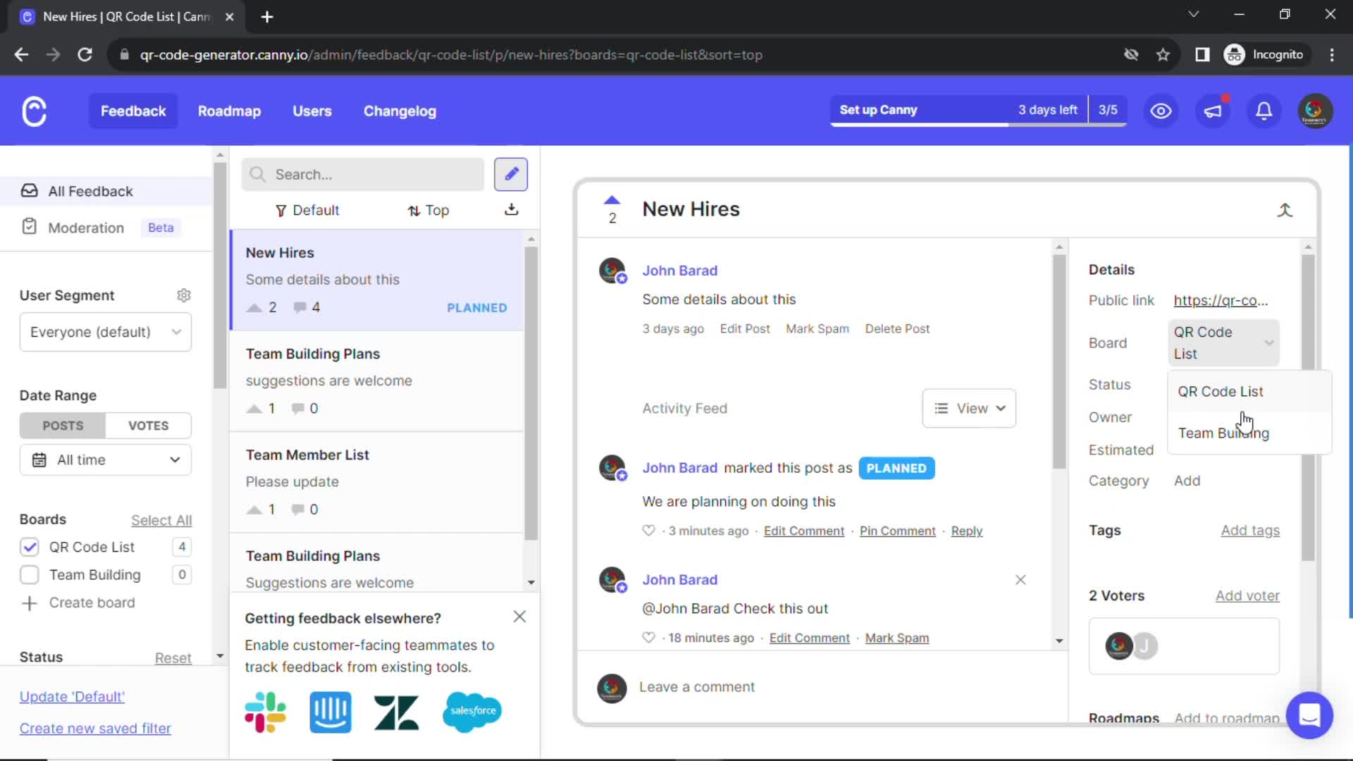The image size is (1353, 761).
Task: Click the Canny logo icon in header
Action: tap(35, 111)
